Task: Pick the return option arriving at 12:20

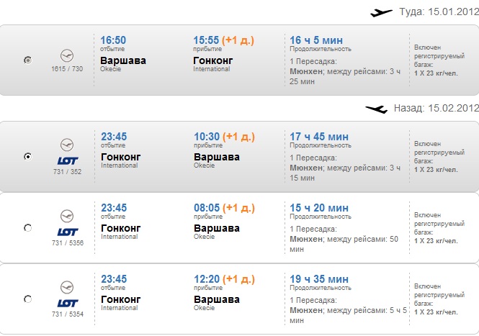Action: (28, 298)
